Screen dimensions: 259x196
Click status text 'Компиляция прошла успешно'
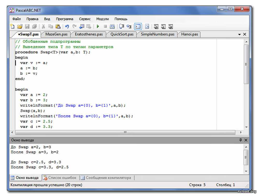(x=38, y=185)
